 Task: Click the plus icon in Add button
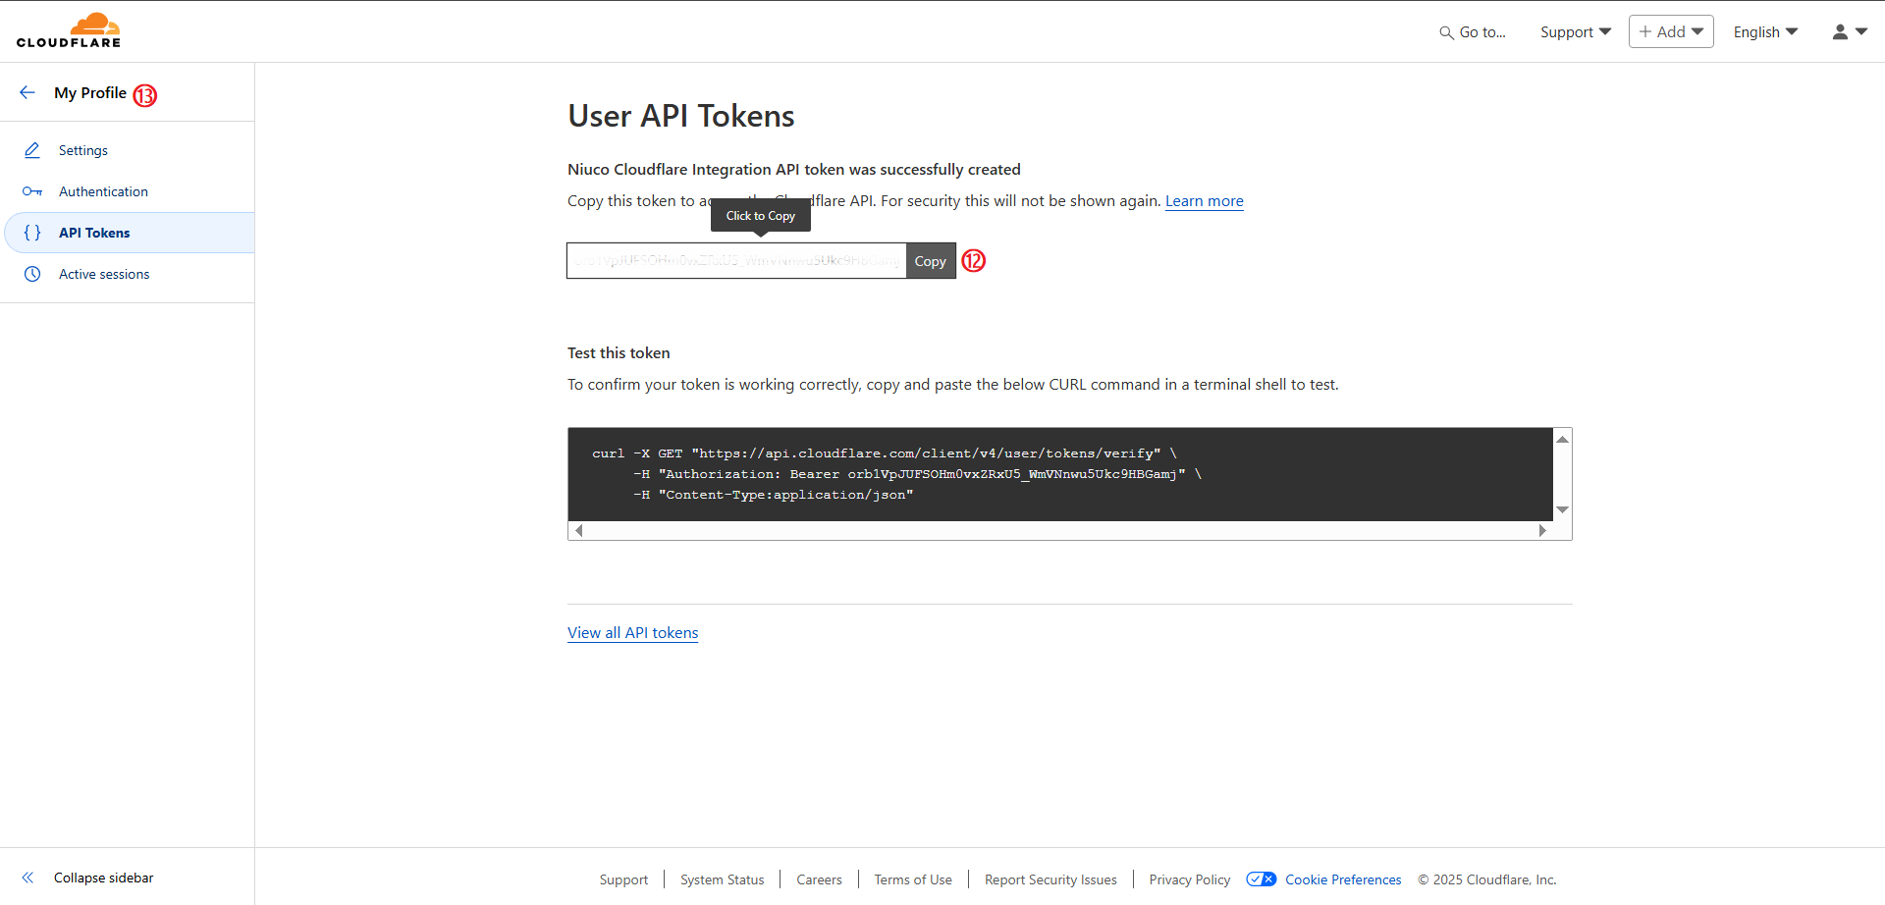pos(1645,31)
